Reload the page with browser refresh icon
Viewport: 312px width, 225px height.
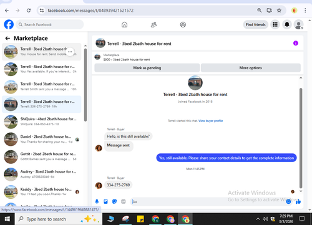pyautogui.click(x=29, y=11)
